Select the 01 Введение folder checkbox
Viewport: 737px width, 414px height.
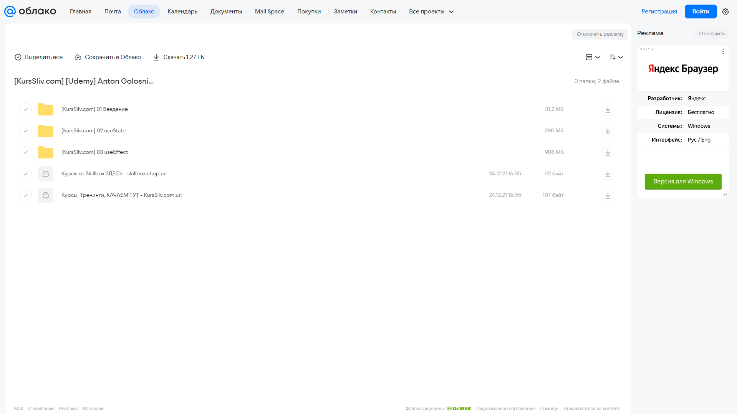click(x=26, y=109)
